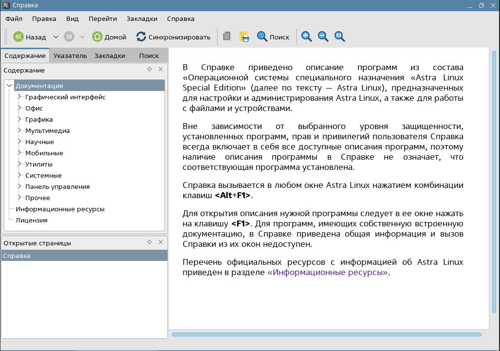Float the Открытые страницы panel
Viewport: 500px width, 351px height.
click(149, 242)
